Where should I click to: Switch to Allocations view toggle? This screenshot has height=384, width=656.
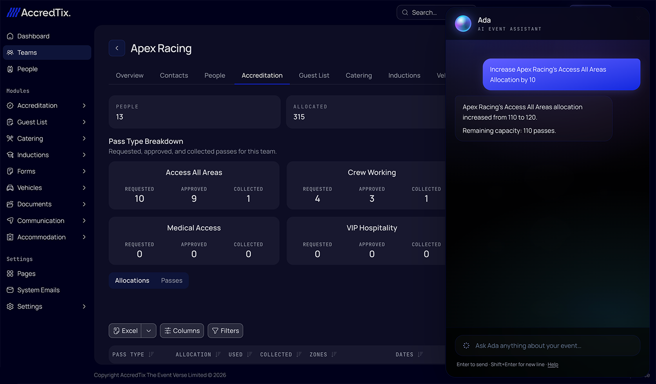[132, 280]
